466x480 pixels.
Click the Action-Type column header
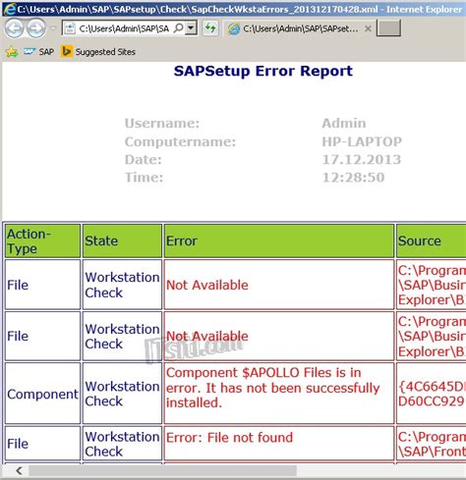click(42, 241)
